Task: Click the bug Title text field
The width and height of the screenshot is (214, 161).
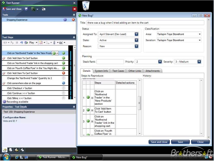Action: pyautogui.click(x=145, y=23)
